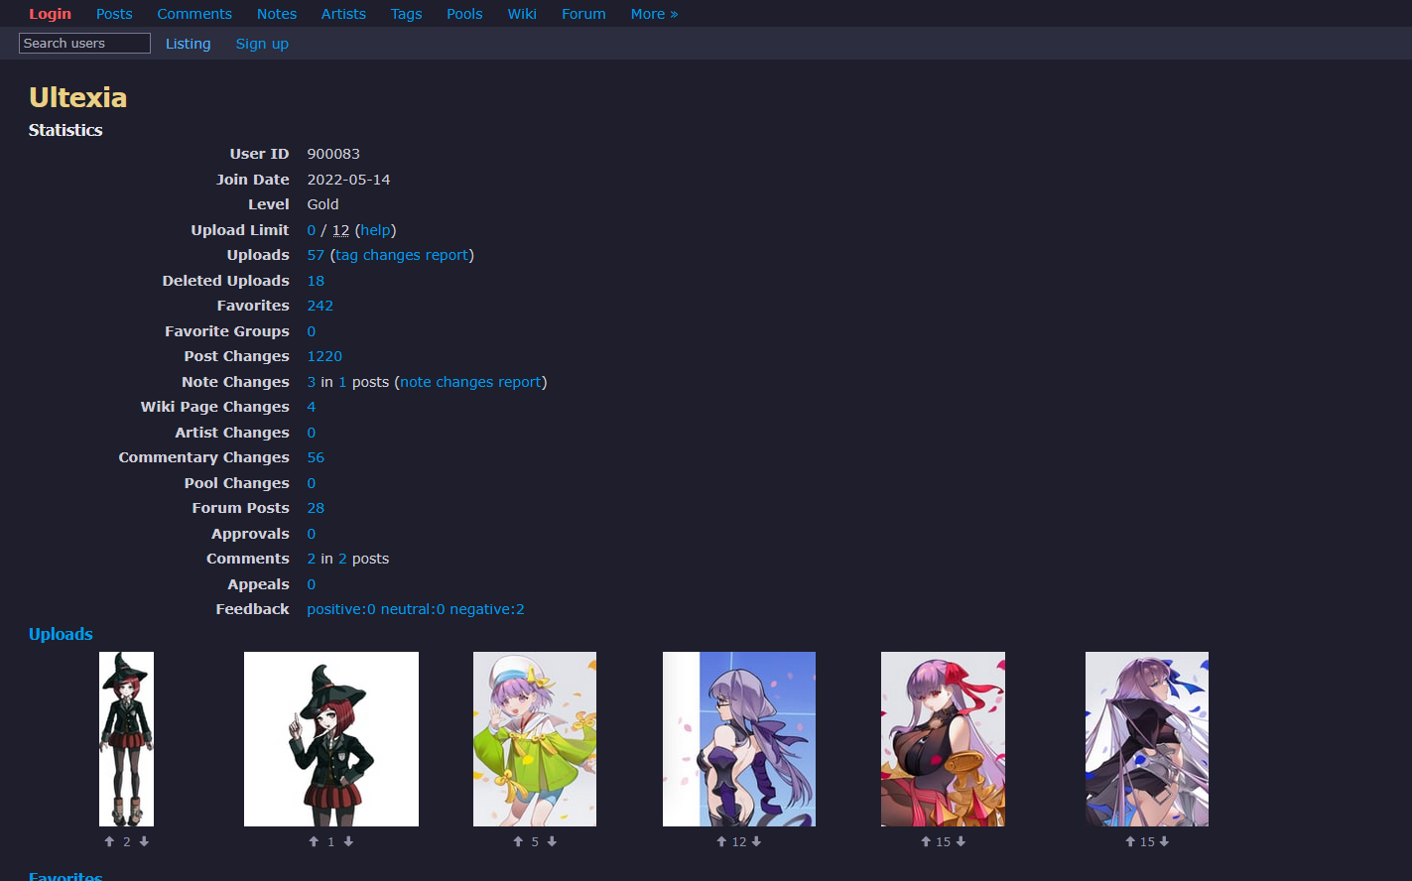Open the tall witch-hat character thumbnail

pyautogui.click(x=126, y=739)
